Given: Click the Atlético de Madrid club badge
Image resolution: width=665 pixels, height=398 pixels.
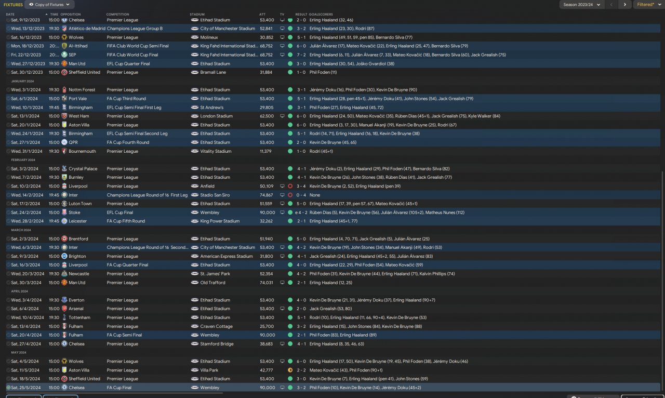Looking at the screenshot, I should tap(64, 29).
